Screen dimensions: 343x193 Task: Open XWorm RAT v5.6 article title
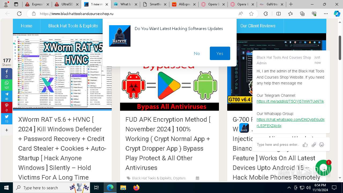click(x=62, y=148)
